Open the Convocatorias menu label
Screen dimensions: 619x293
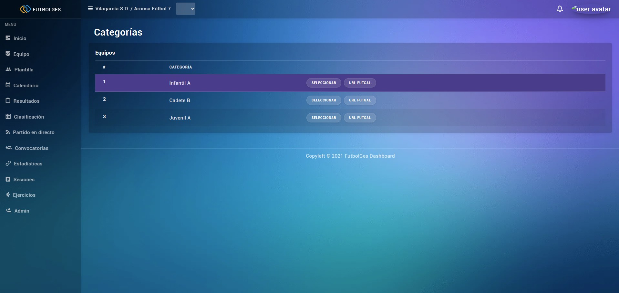[x=32, y=148]
